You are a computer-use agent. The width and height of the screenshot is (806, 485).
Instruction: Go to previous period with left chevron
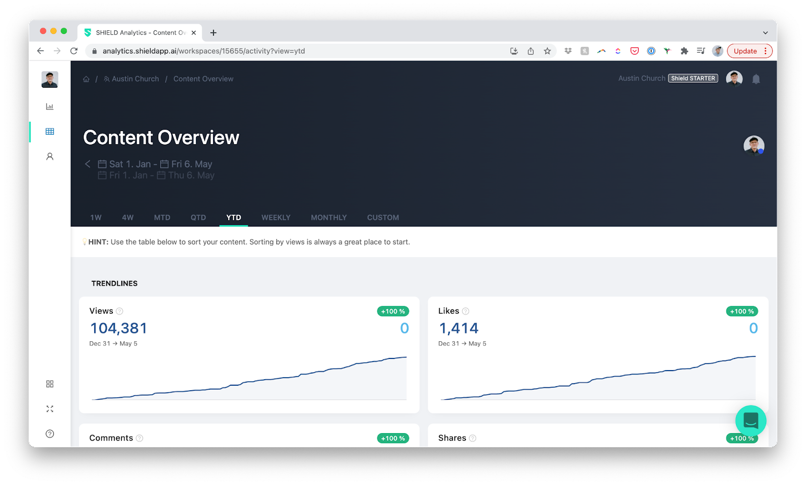coord(88,164)
